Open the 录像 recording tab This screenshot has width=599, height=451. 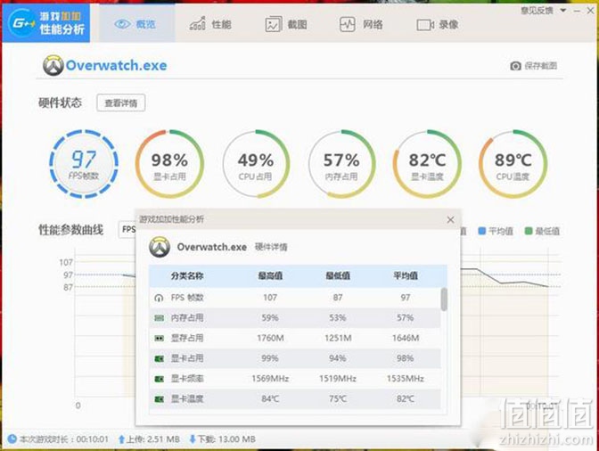coord(438,25)
